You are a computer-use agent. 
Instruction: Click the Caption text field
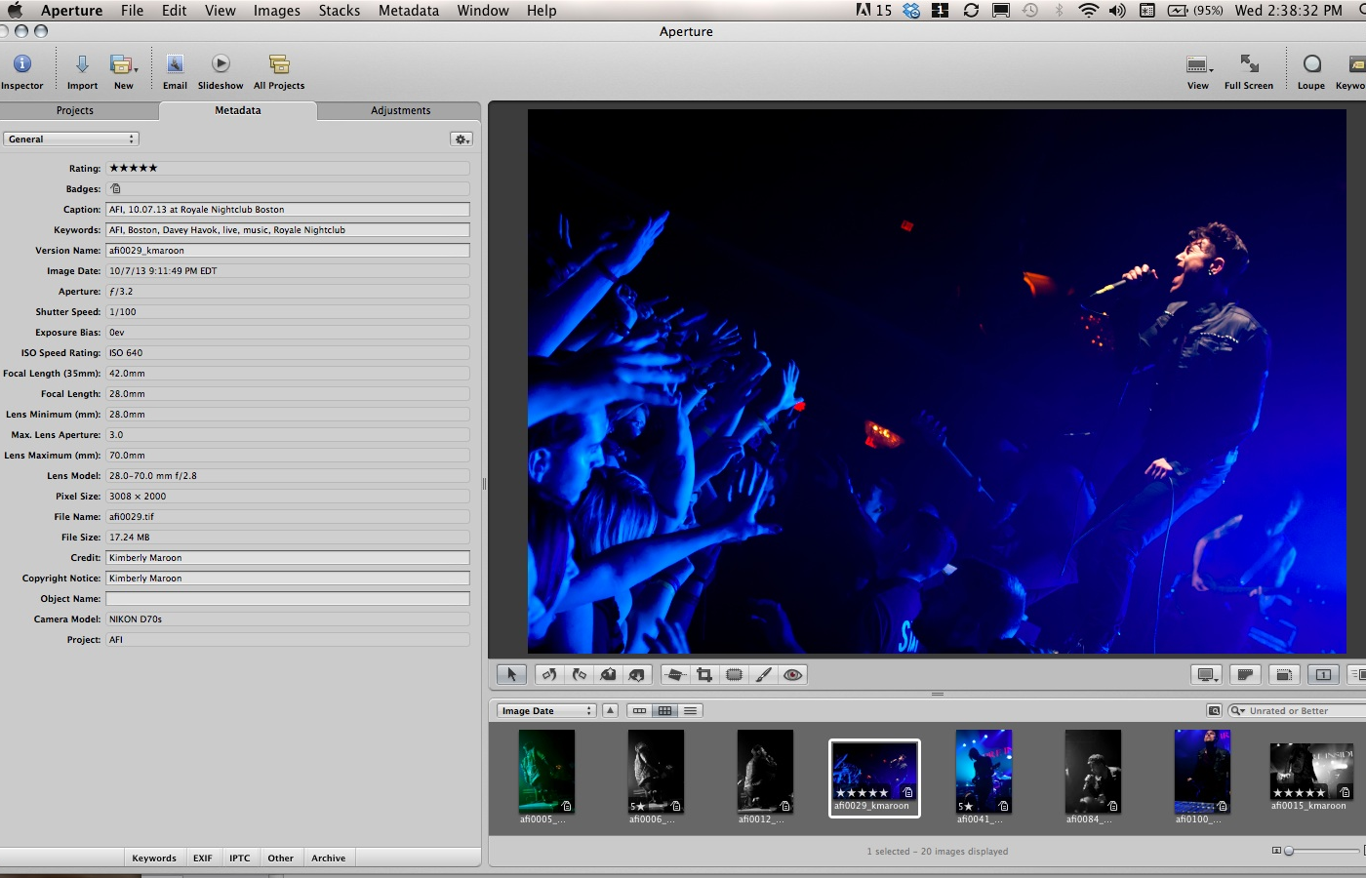[288, 209]
